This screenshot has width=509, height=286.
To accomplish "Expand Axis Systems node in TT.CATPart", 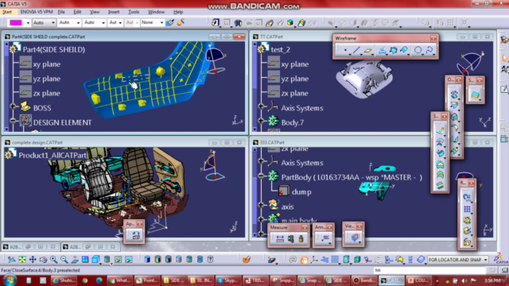I will [x=261, y=106].
